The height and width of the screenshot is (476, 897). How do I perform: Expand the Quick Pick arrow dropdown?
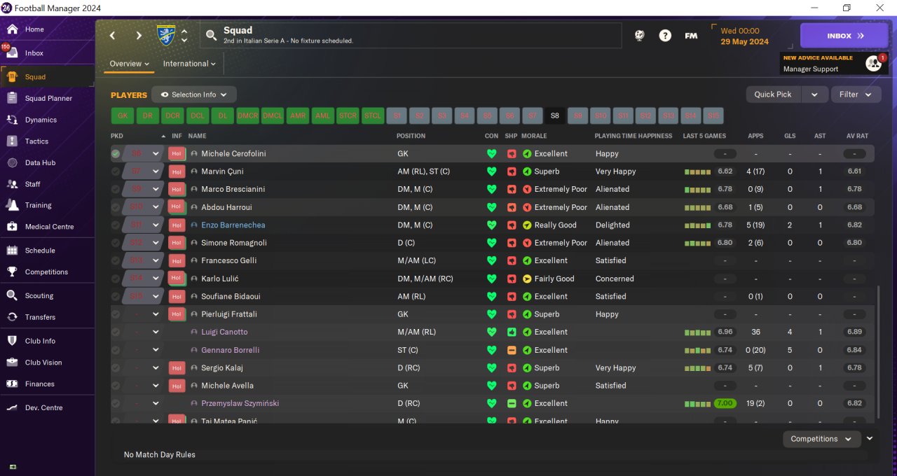coord(814,94)
